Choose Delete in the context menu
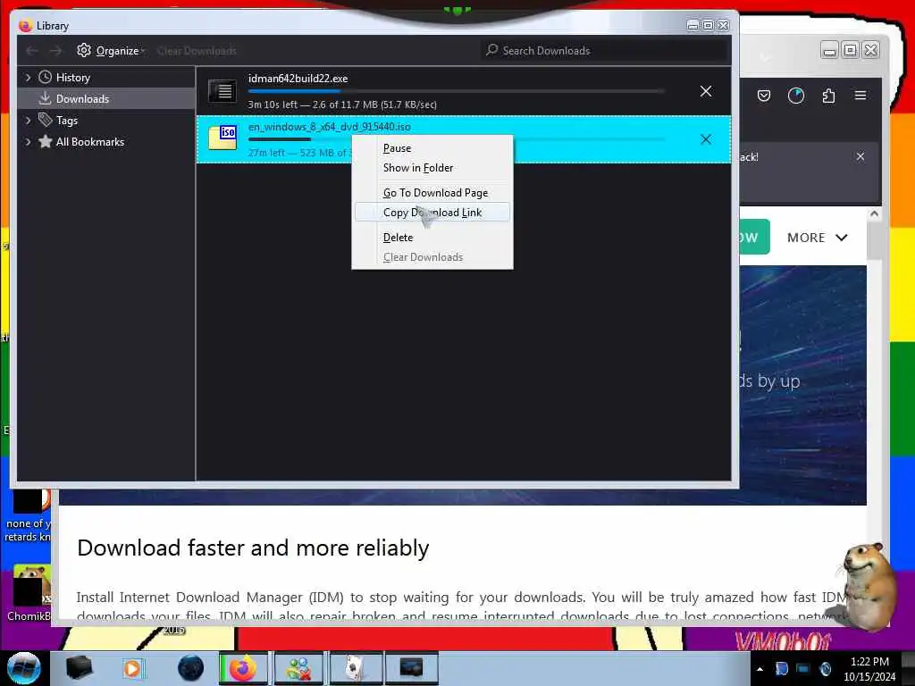The width and height of the screenshot is (915, 686). [x=432, y=238]
